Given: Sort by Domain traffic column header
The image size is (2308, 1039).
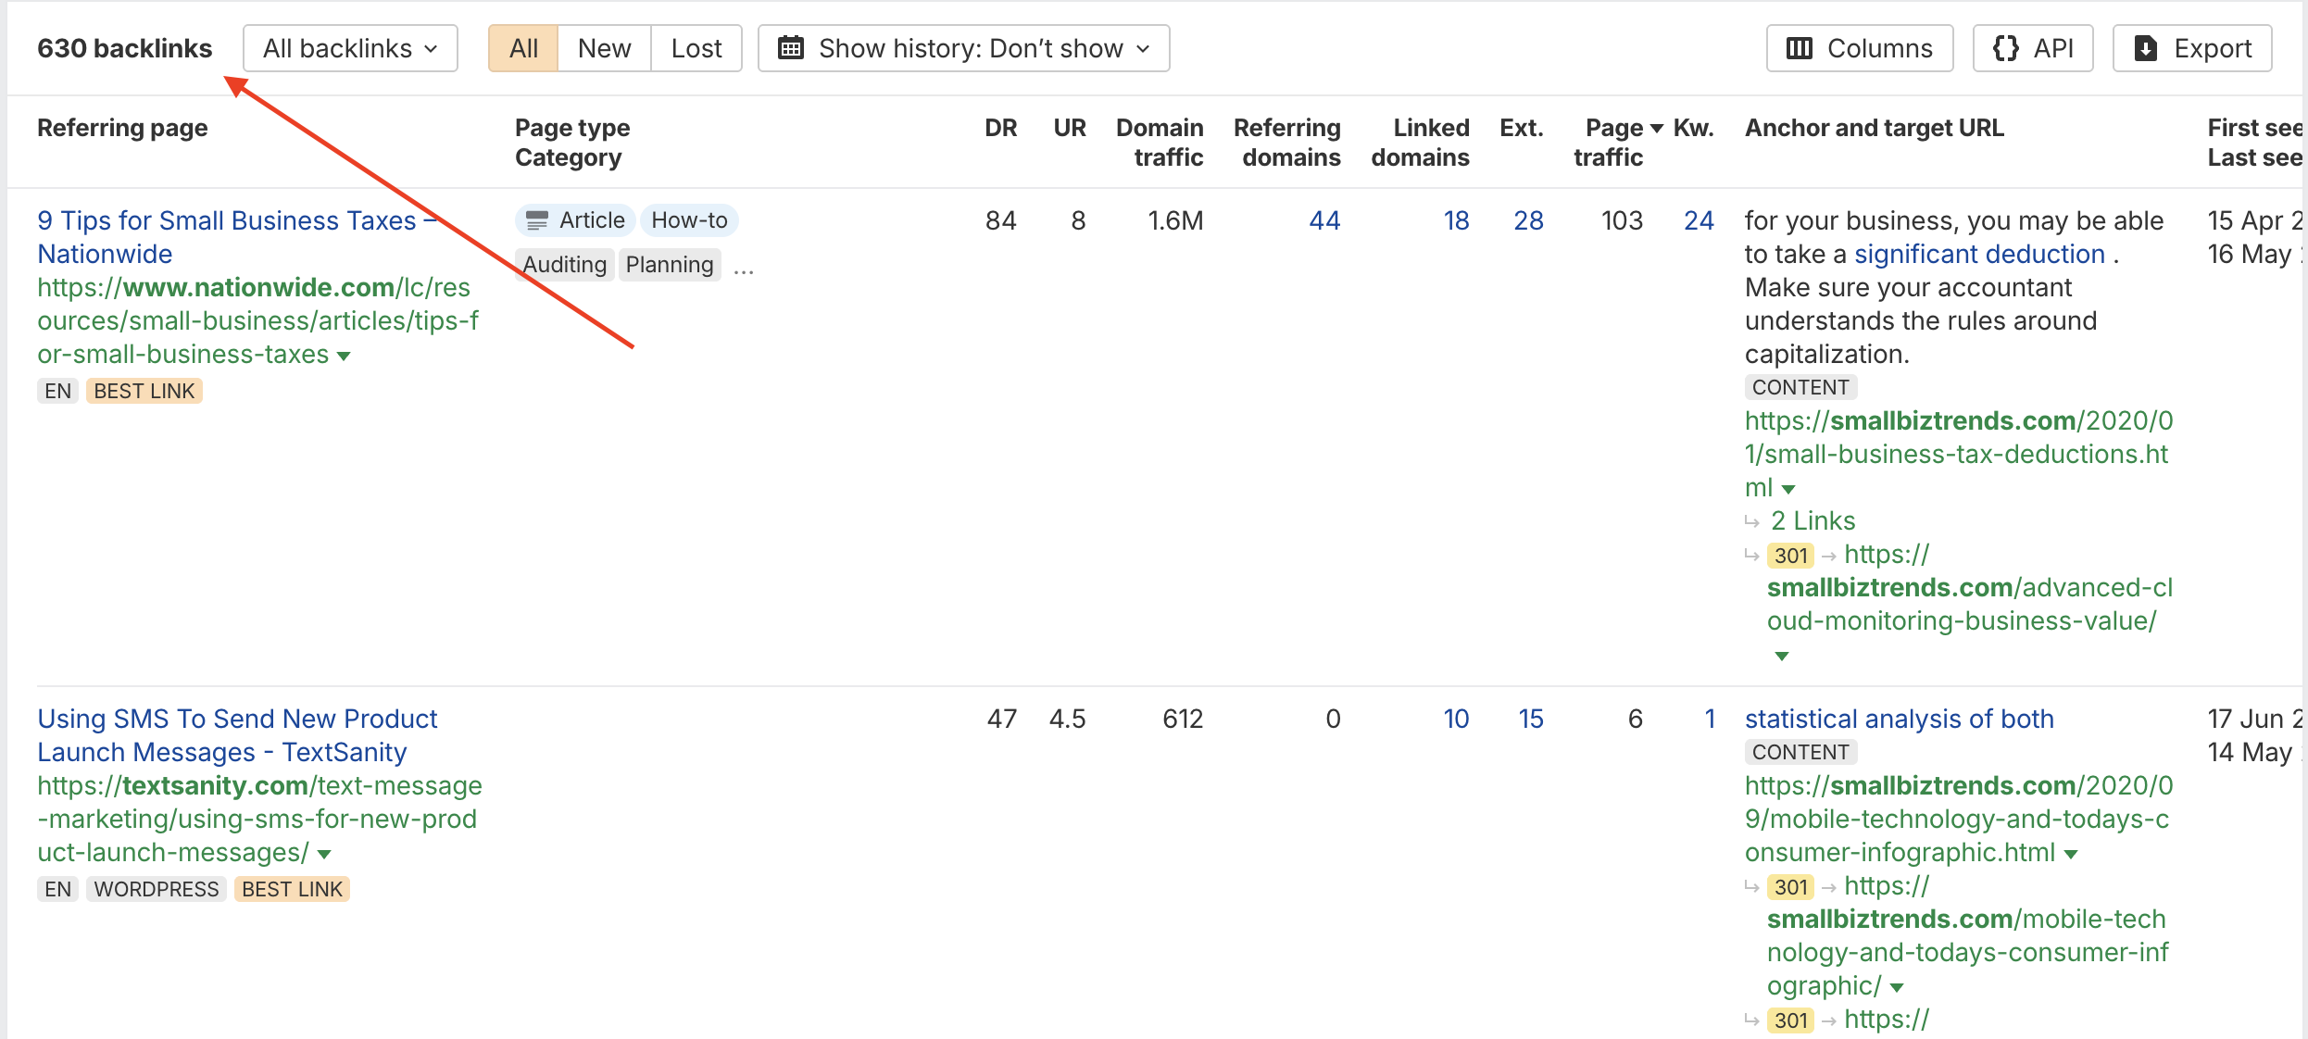Looking at the screenshot, I should 1160,143.
